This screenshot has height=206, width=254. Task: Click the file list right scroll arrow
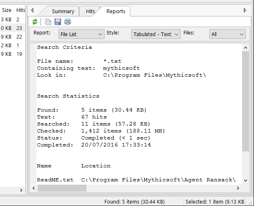(21, 190)
